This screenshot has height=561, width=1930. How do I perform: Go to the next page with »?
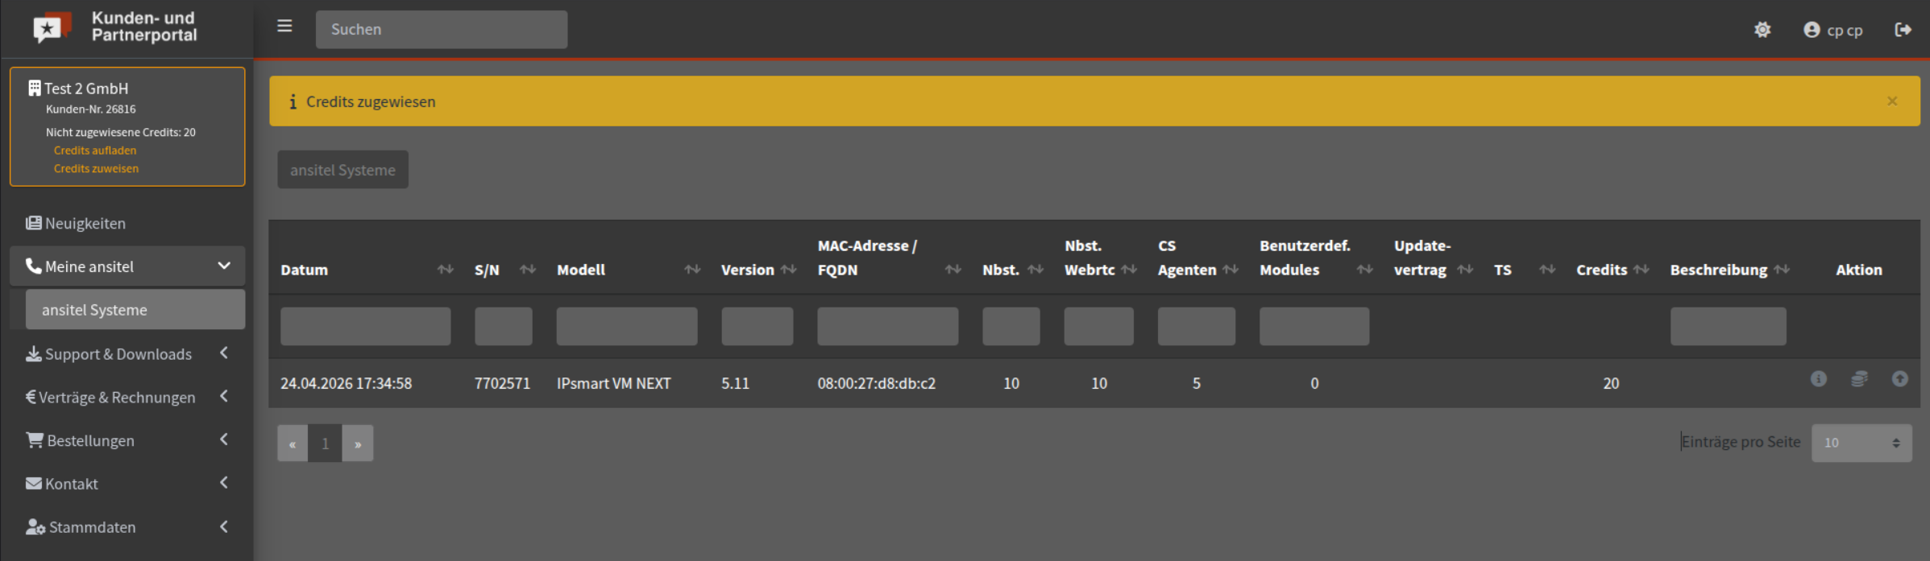click(358, 443)
